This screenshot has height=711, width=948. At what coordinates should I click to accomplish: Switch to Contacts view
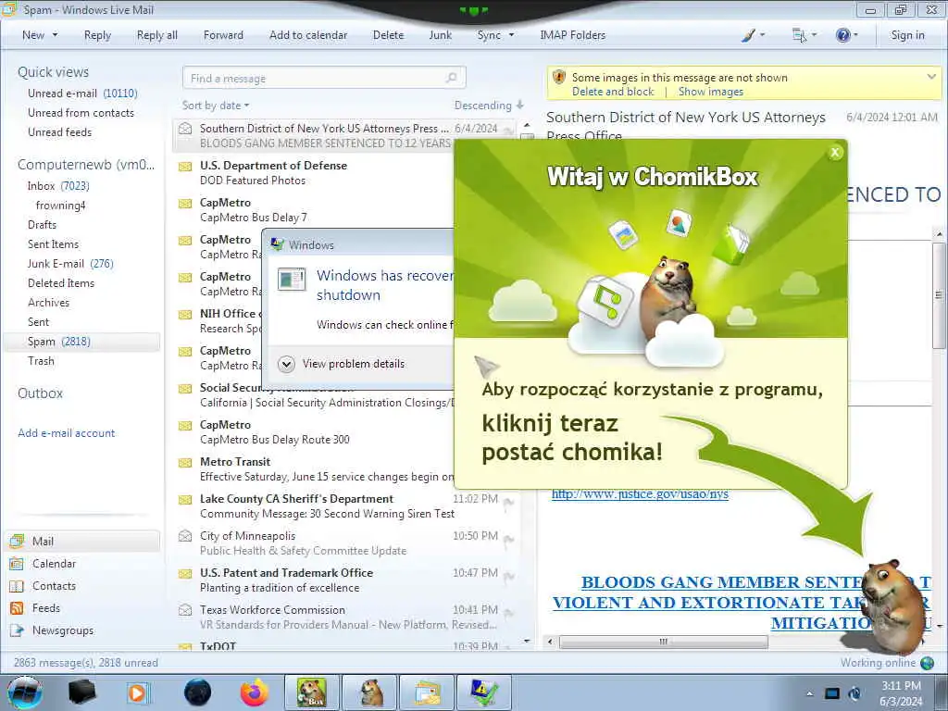[x=54, y=586]
